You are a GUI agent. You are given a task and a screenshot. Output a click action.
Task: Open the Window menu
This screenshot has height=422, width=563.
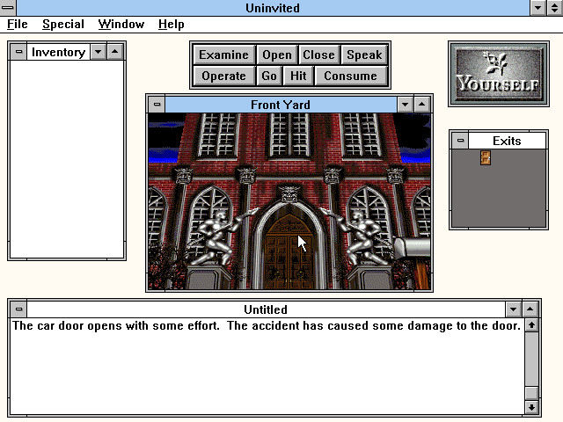pos(121,24)
